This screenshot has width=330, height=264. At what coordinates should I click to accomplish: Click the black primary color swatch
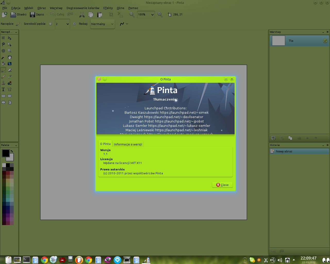click(x=6, y=153)
